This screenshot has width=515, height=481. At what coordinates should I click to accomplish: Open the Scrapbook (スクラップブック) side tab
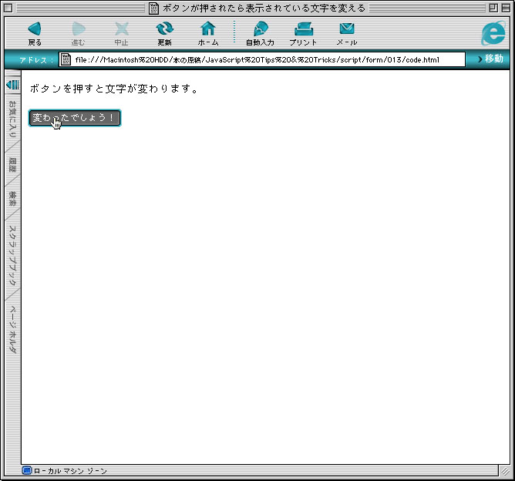pos(12,255)
